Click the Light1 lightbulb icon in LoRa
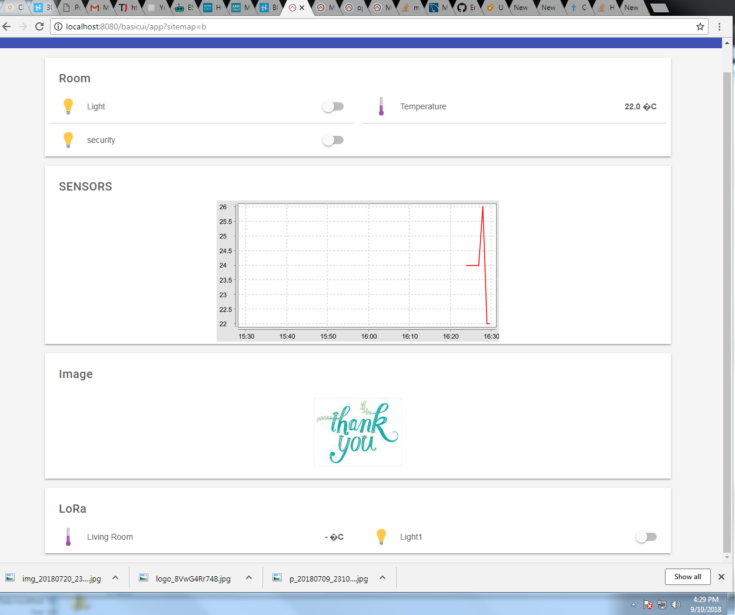735x615 pixels. [x=381, y=537]
